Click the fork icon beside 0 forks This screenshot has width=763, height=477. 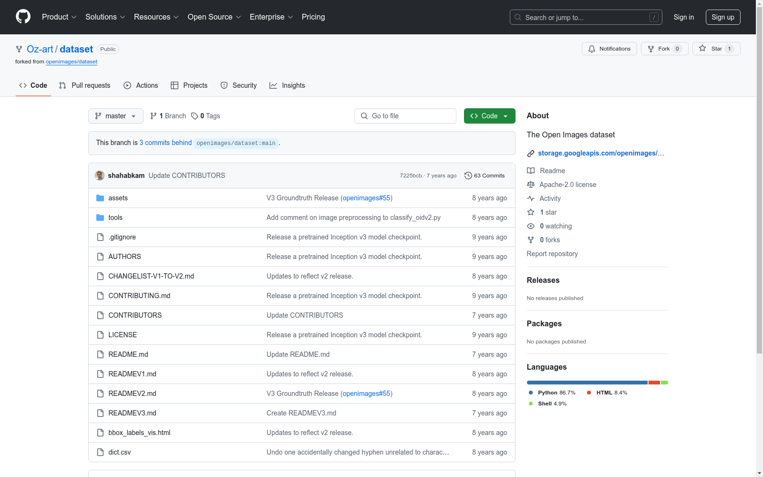pyautogui.click(x=531, y=240)
